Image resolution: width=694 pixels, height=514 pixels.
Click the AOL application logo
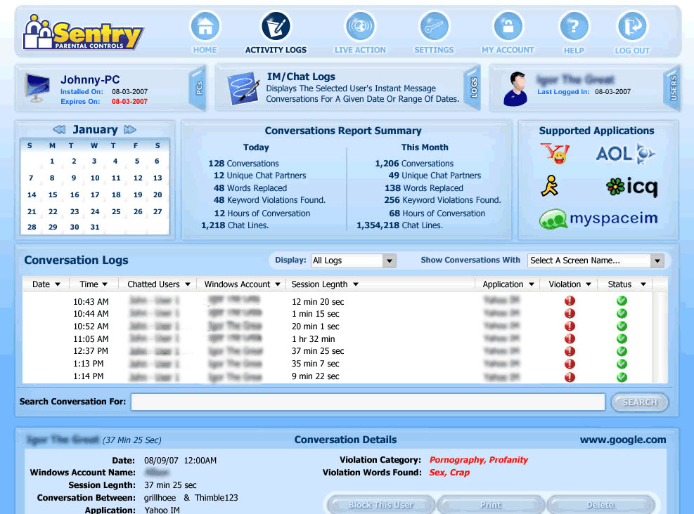click(x=625, y=154)
